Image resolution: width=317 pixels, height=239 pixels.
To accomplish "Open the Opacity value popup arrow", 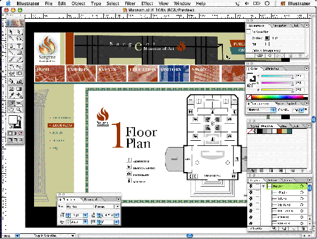I will coord(302,110).
